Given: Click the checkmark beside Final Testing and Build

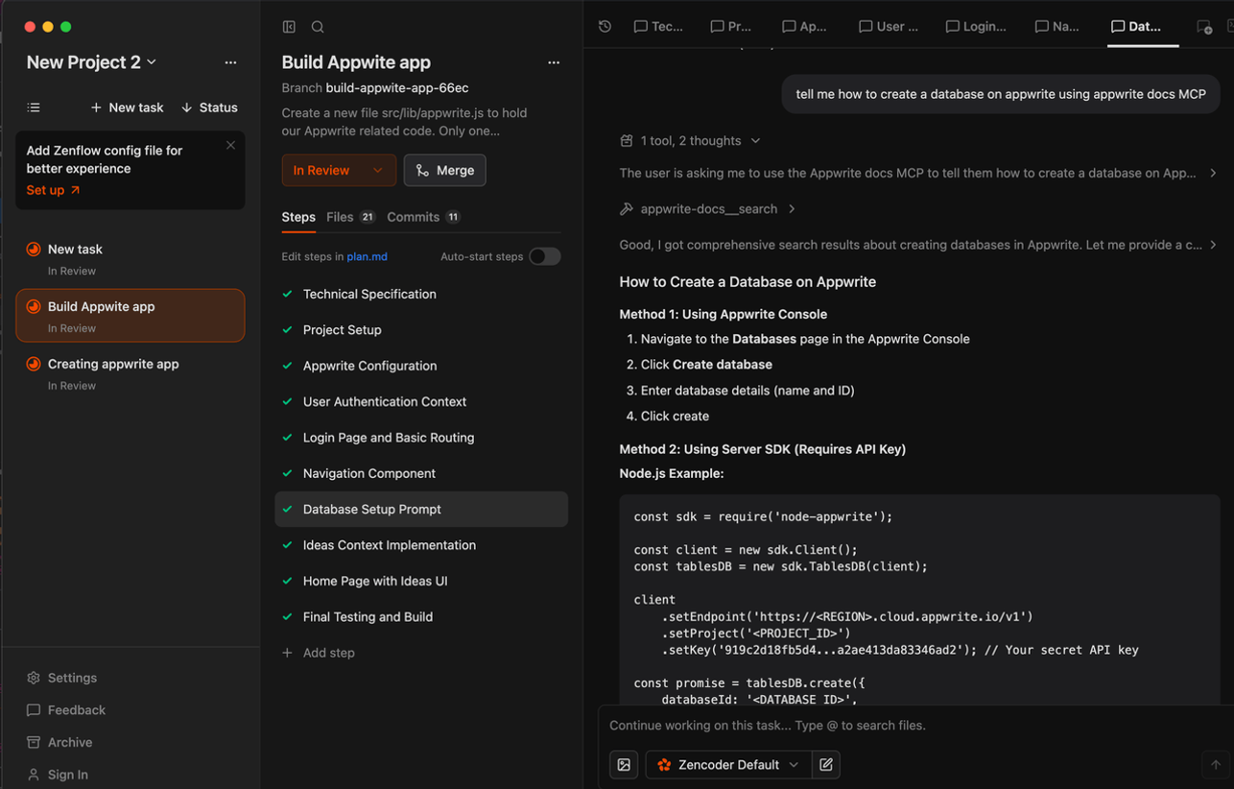Looking at the screenshot, I should coord(287,616).
